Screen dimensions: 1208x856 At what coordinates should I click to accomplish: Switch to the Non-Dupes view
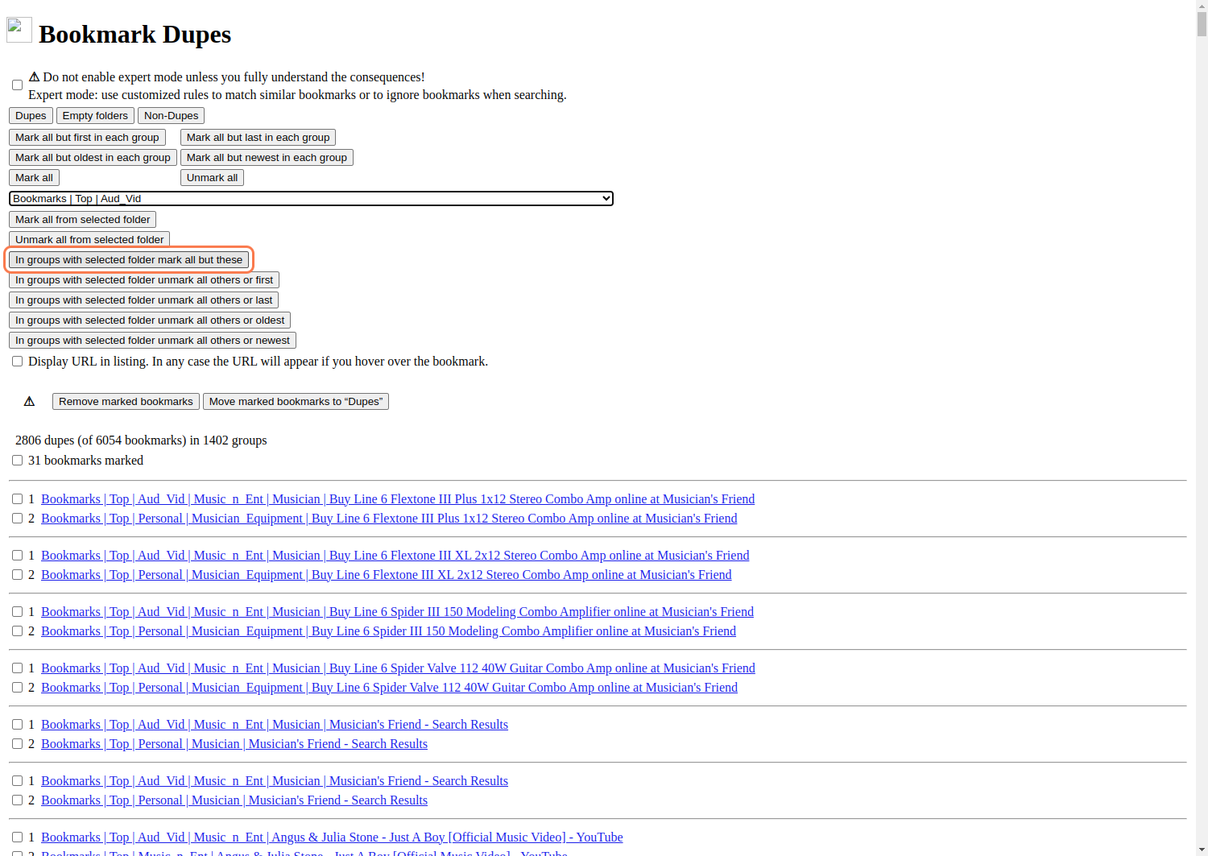[x=171, y=116]
